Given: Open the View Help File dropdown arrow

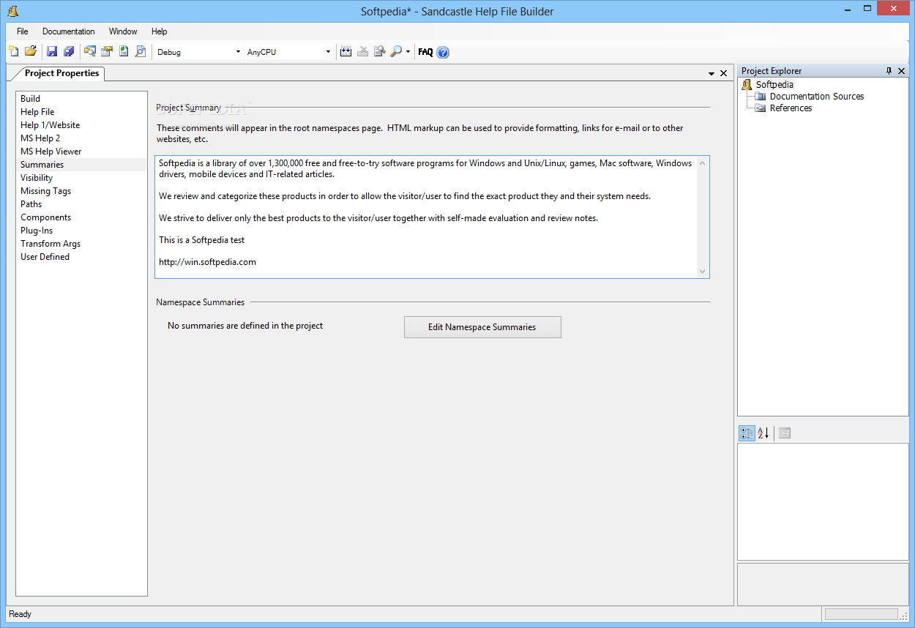Looking at the screenshot, I should pyautogui.click(x=408, y=52).
